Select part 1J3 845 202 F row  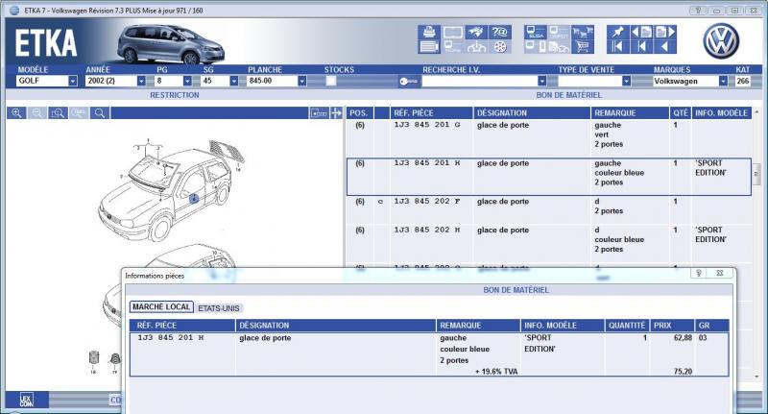(548, 210)
